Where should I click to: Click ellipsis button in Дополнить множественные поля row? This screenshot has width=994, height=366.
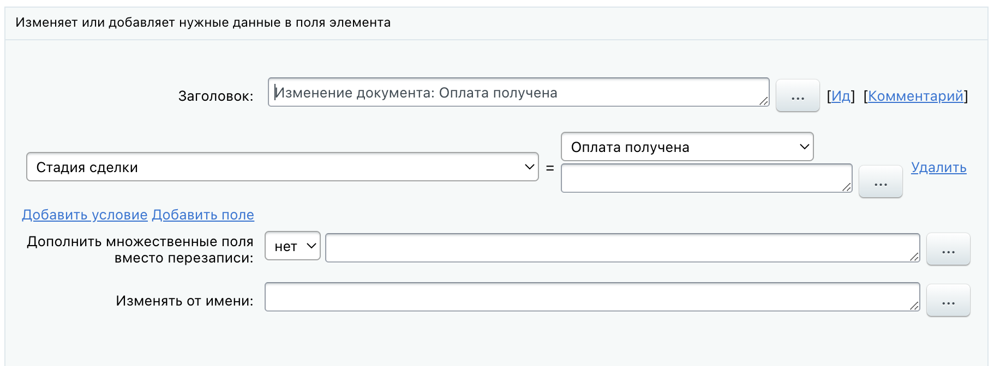pos(948,249)
